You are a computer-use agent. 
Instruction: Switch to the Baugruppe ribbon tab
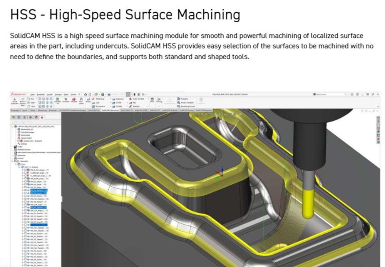[15, 110]
